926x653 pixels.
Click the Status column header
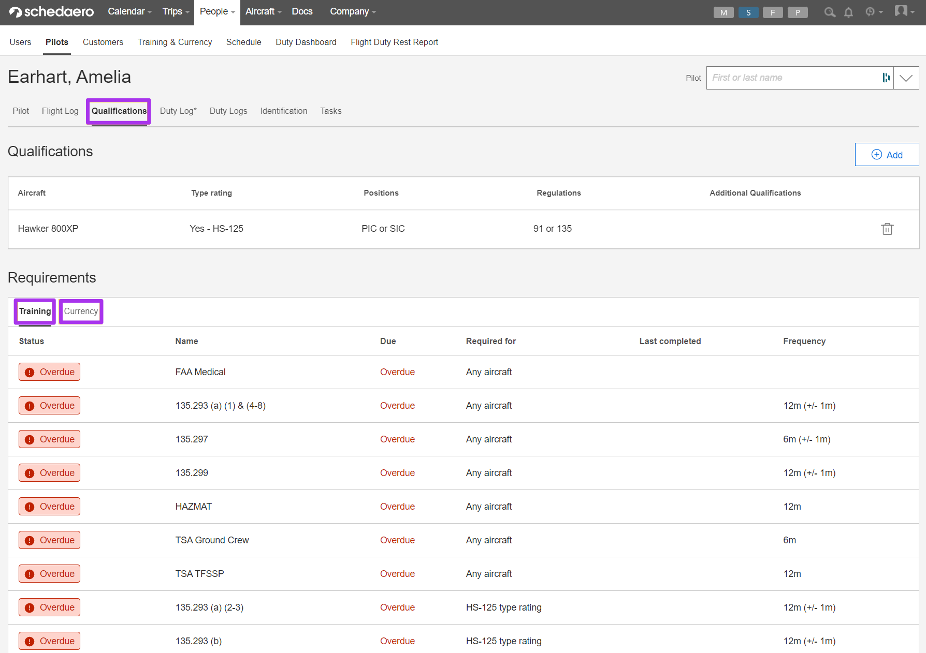32,341
